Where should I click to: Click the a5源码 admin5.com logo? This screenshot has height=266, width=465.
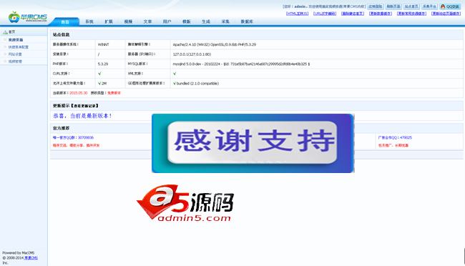coord(185,203)
